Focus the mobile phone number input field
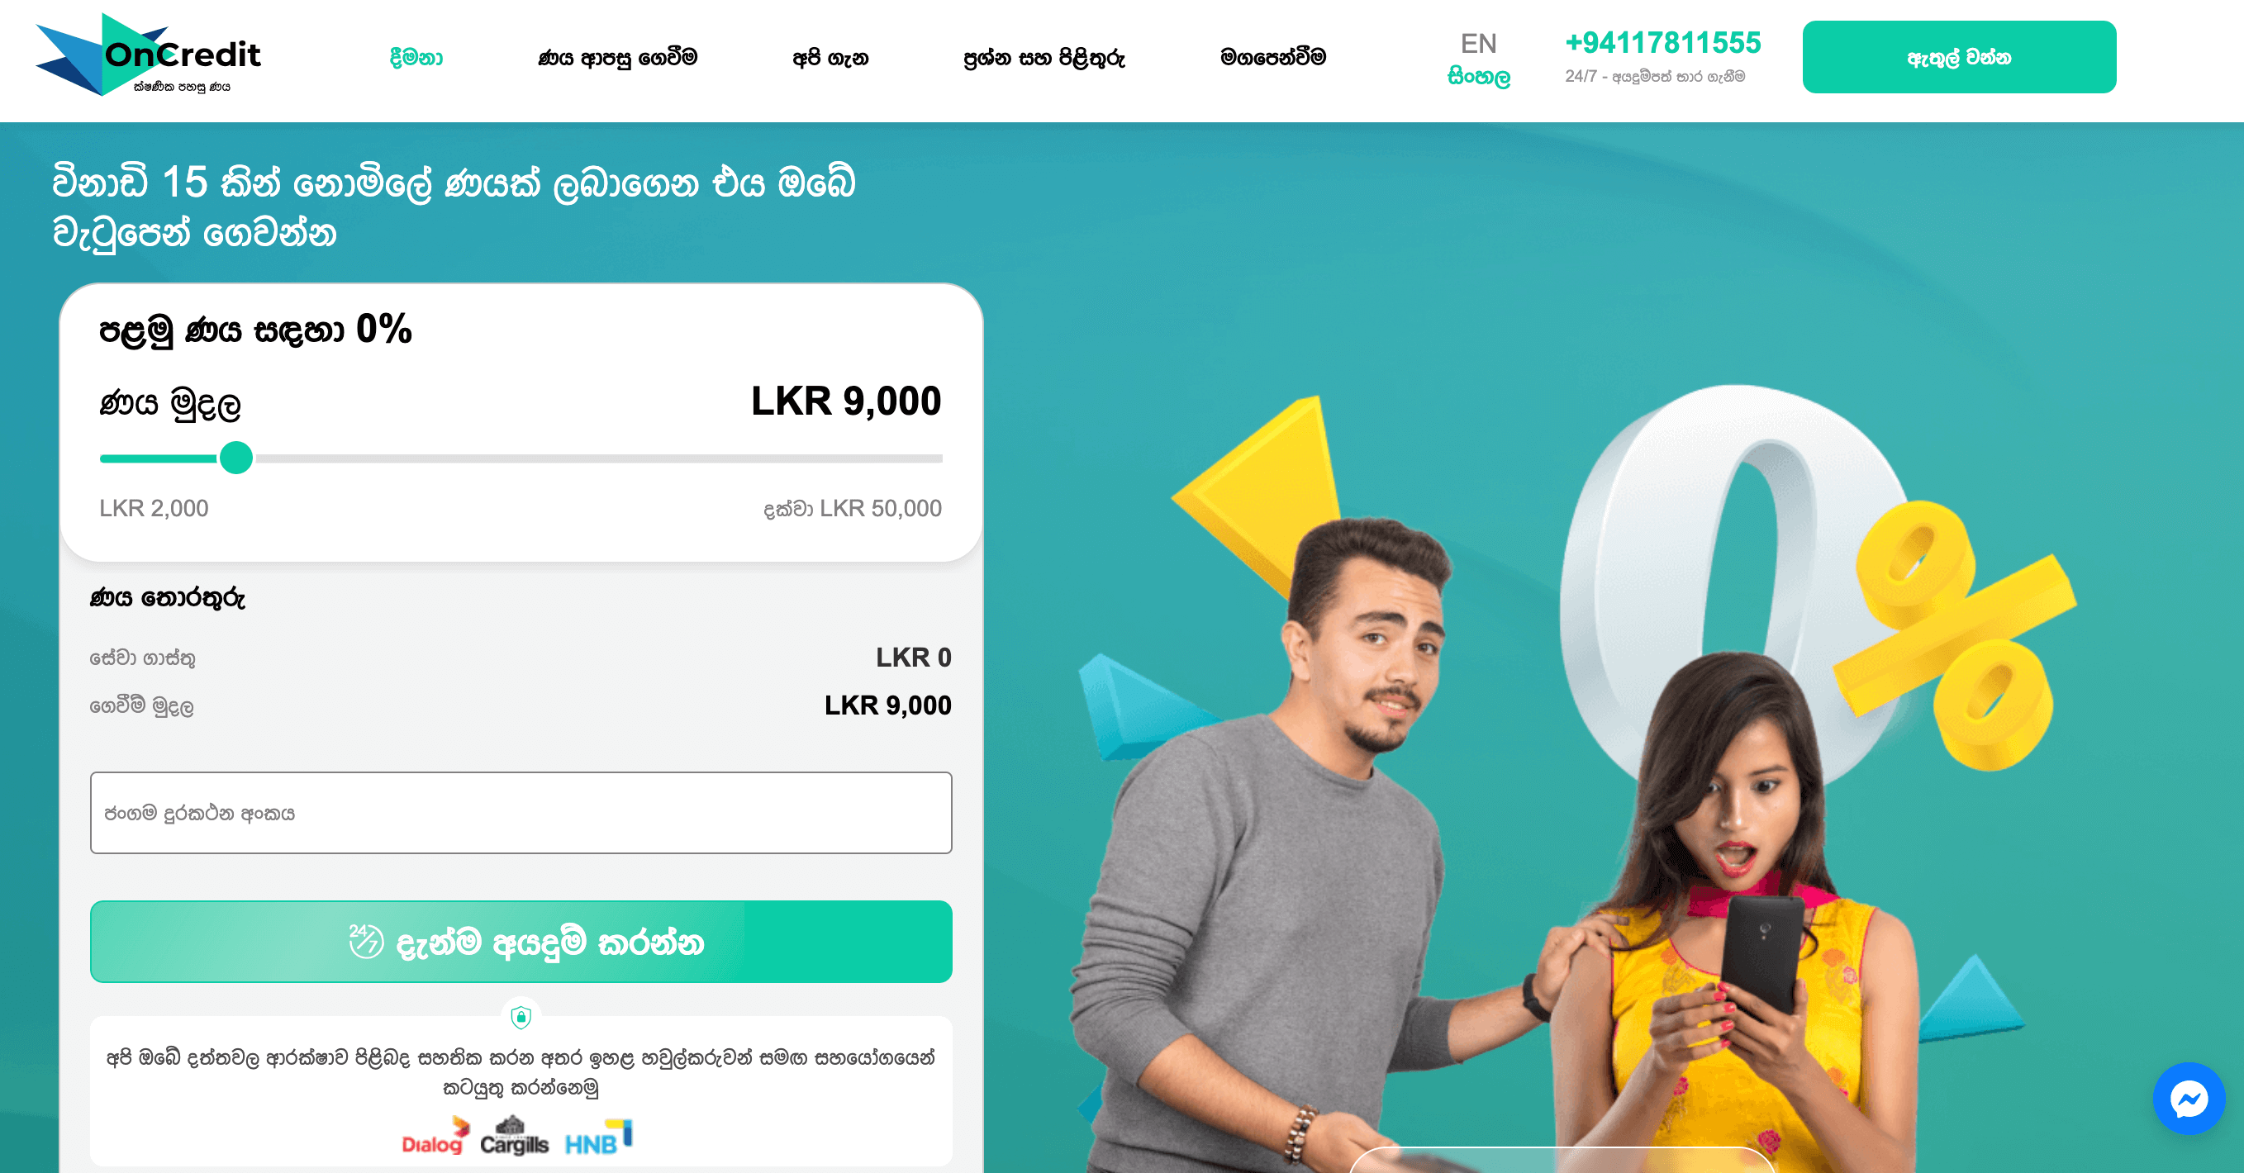The image size is (2244, 1173). coord(521,813)
